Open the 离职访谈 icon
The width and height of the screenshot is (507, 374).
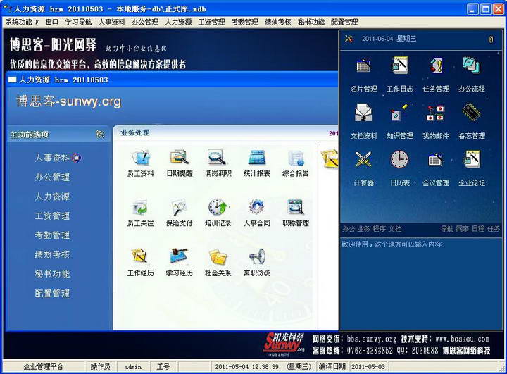coord(256,257)
